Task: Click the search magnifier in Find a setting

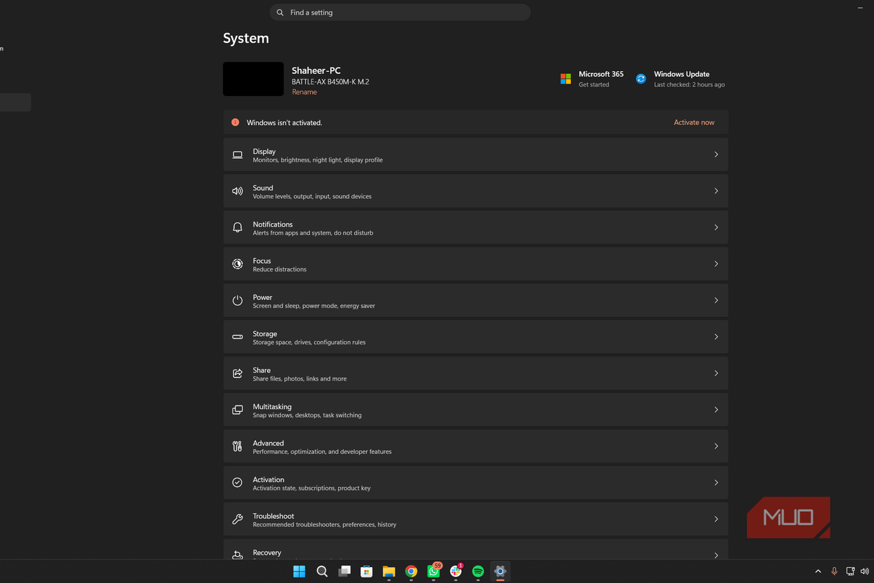Action: pyautogui.click(x=280, y=12)
